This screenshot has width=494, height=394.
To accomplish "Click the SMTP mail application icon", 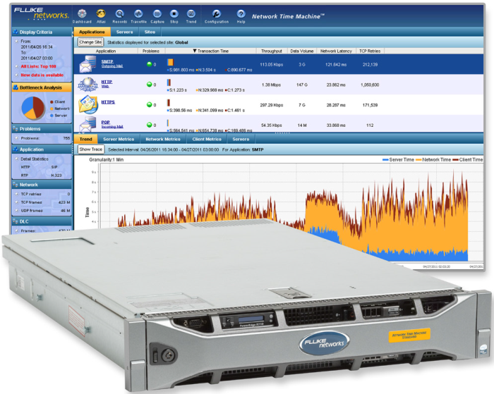I will [x=88, y=64].
